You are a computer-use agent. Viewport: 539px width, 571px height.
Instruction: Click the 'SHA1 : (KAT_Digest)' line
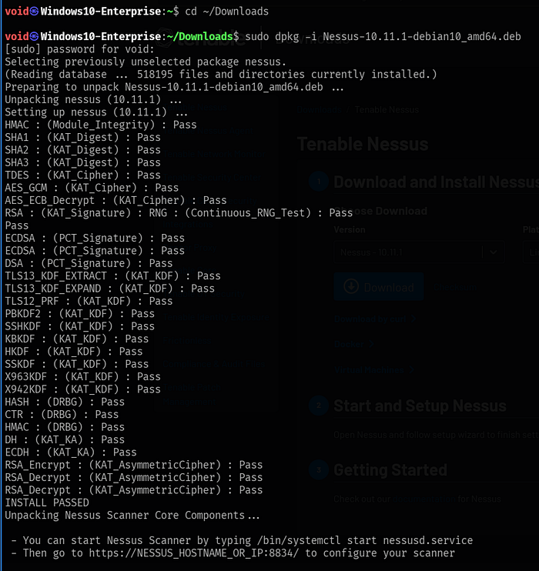[82, 137]
